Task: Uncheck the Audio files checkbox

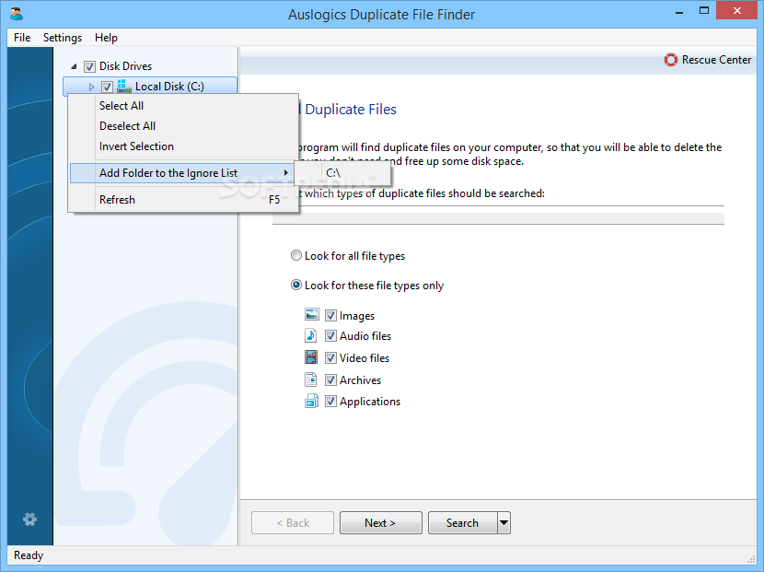Action: [330, 336]
